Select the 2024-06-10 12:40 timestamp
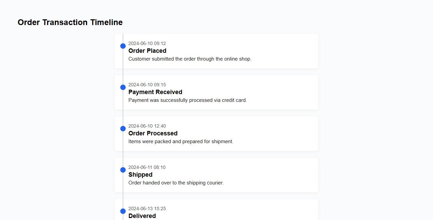 coord(147,126)
